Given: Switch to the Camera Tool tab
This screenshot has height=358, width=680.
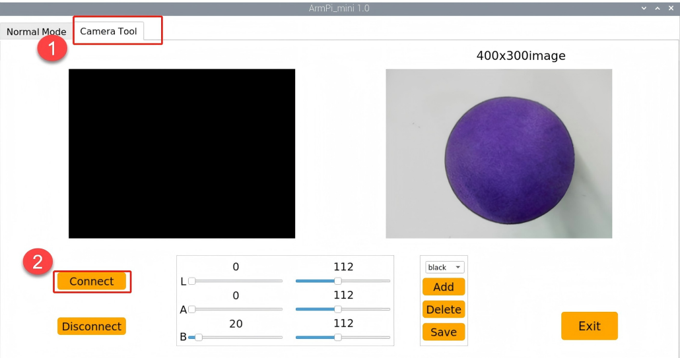Looking at the screenshot, I should pyautogui.click(x=108, y=31).
